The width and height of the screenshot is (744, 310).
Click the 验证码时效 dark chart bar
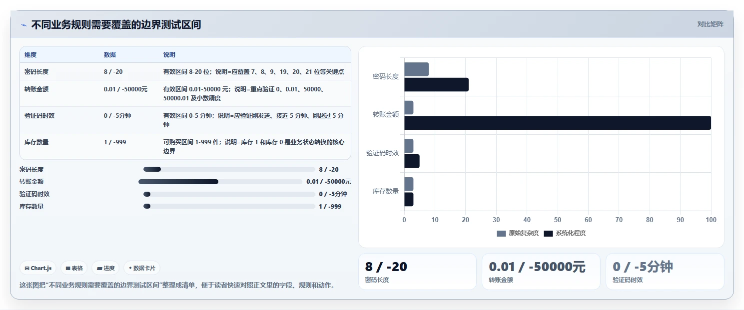point(412,161)
